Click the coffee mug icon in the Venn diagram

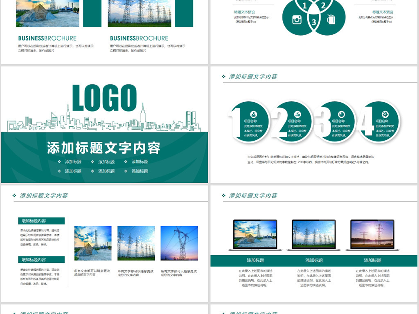[x=331, y=19]
